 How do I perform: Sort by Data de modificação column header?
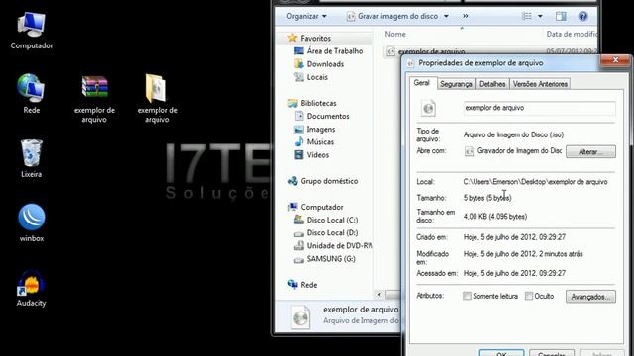(x=572, y=34)
